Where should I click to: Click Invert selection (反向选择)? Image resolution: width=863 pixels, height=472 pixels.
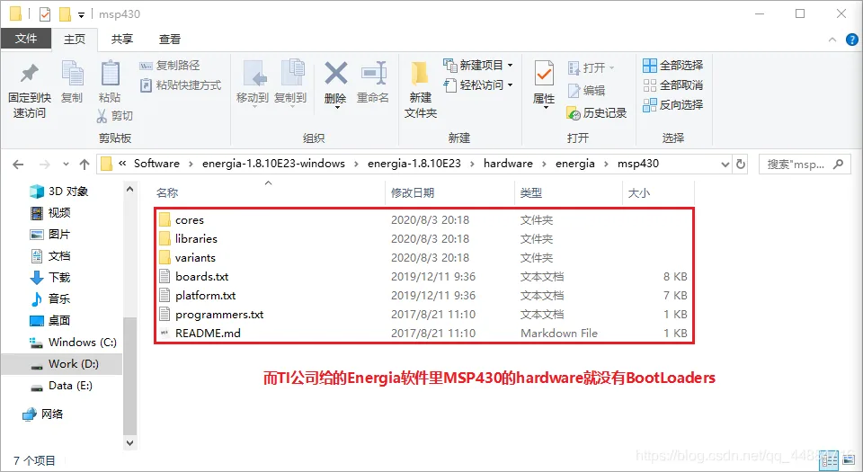pyautogui.click(x=672, y=104)
